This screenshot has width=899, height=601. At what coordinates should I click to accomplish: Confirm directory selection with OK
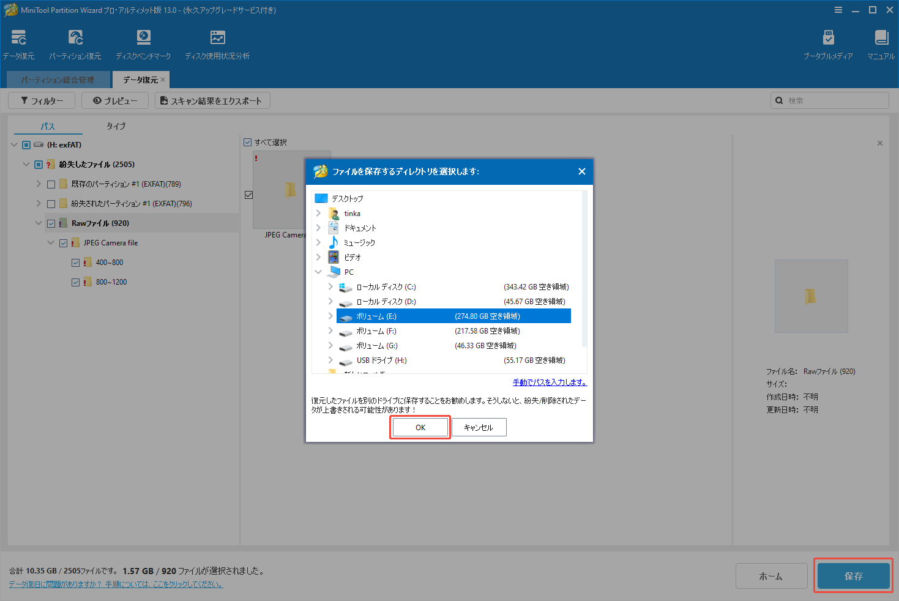point(420,427)
